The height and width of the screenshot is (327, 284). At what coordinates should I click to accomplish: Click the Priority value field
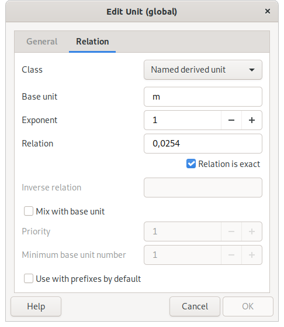182,231
